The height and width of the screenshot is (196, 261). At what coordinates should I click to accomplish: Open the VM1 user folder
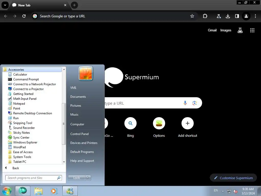coord(73,88)
